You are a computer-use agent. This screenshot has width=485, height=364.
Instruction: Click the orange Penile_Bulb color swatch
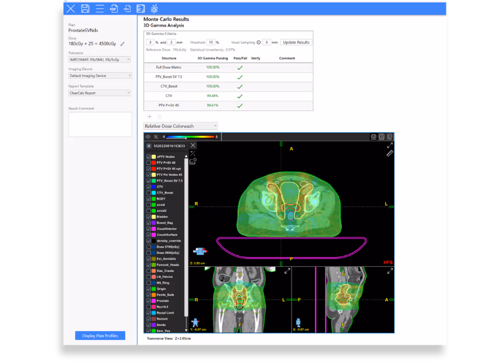(x=154, y=295)
